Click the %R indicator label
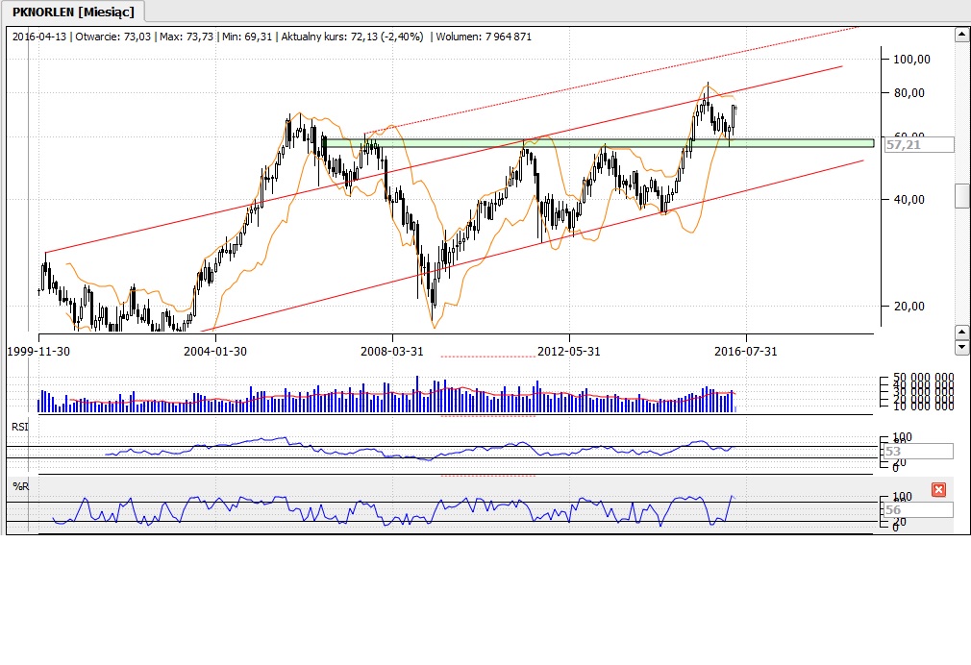 (x=19, y=486)
